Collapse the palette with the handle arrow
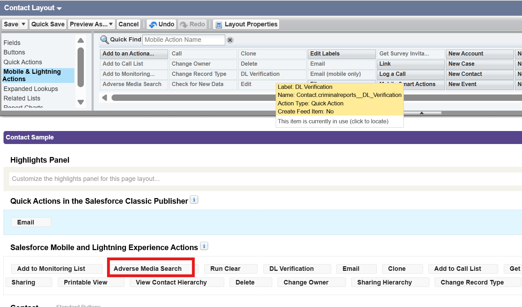The width and height of the screenshot is (522, 307). 422,113
